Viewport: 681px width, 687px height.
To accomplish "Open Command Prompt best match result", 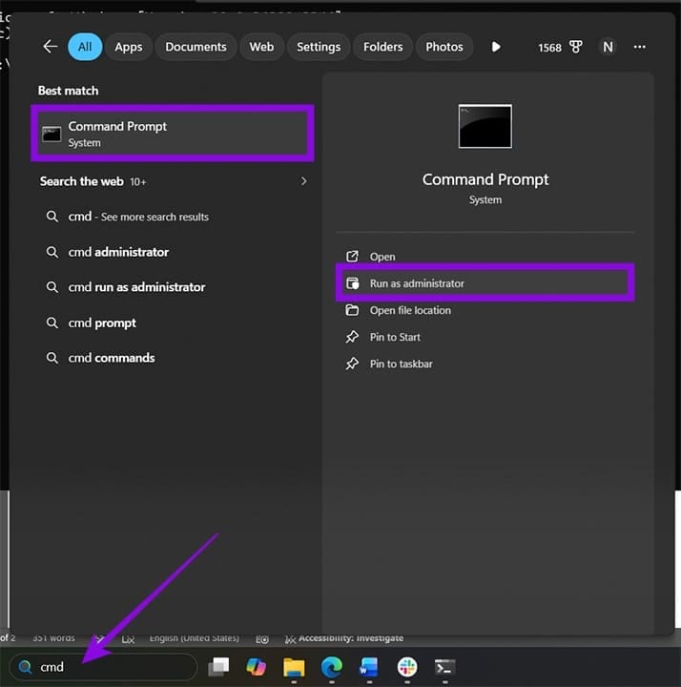I will 173,134.
